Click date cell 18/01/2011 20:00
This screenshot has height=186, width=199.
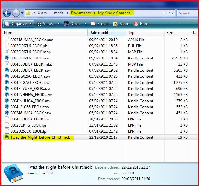point(103,119)
